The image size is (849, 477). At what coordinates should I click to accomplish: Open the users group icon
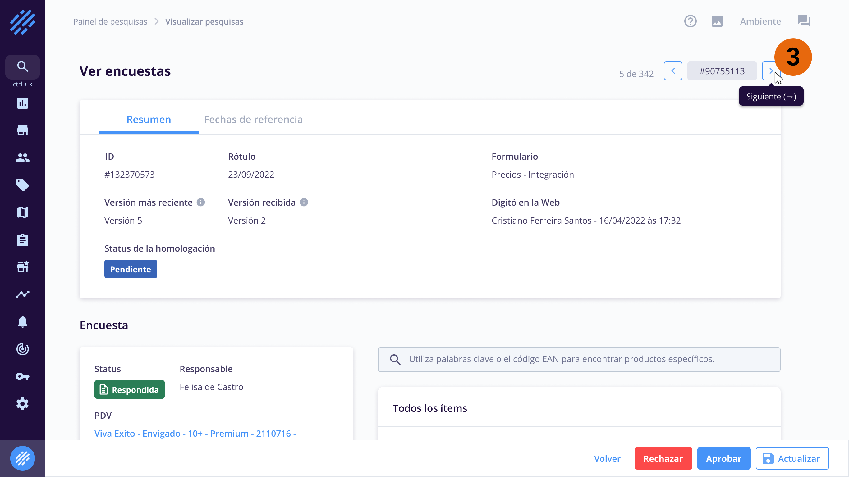click(22, 158)
